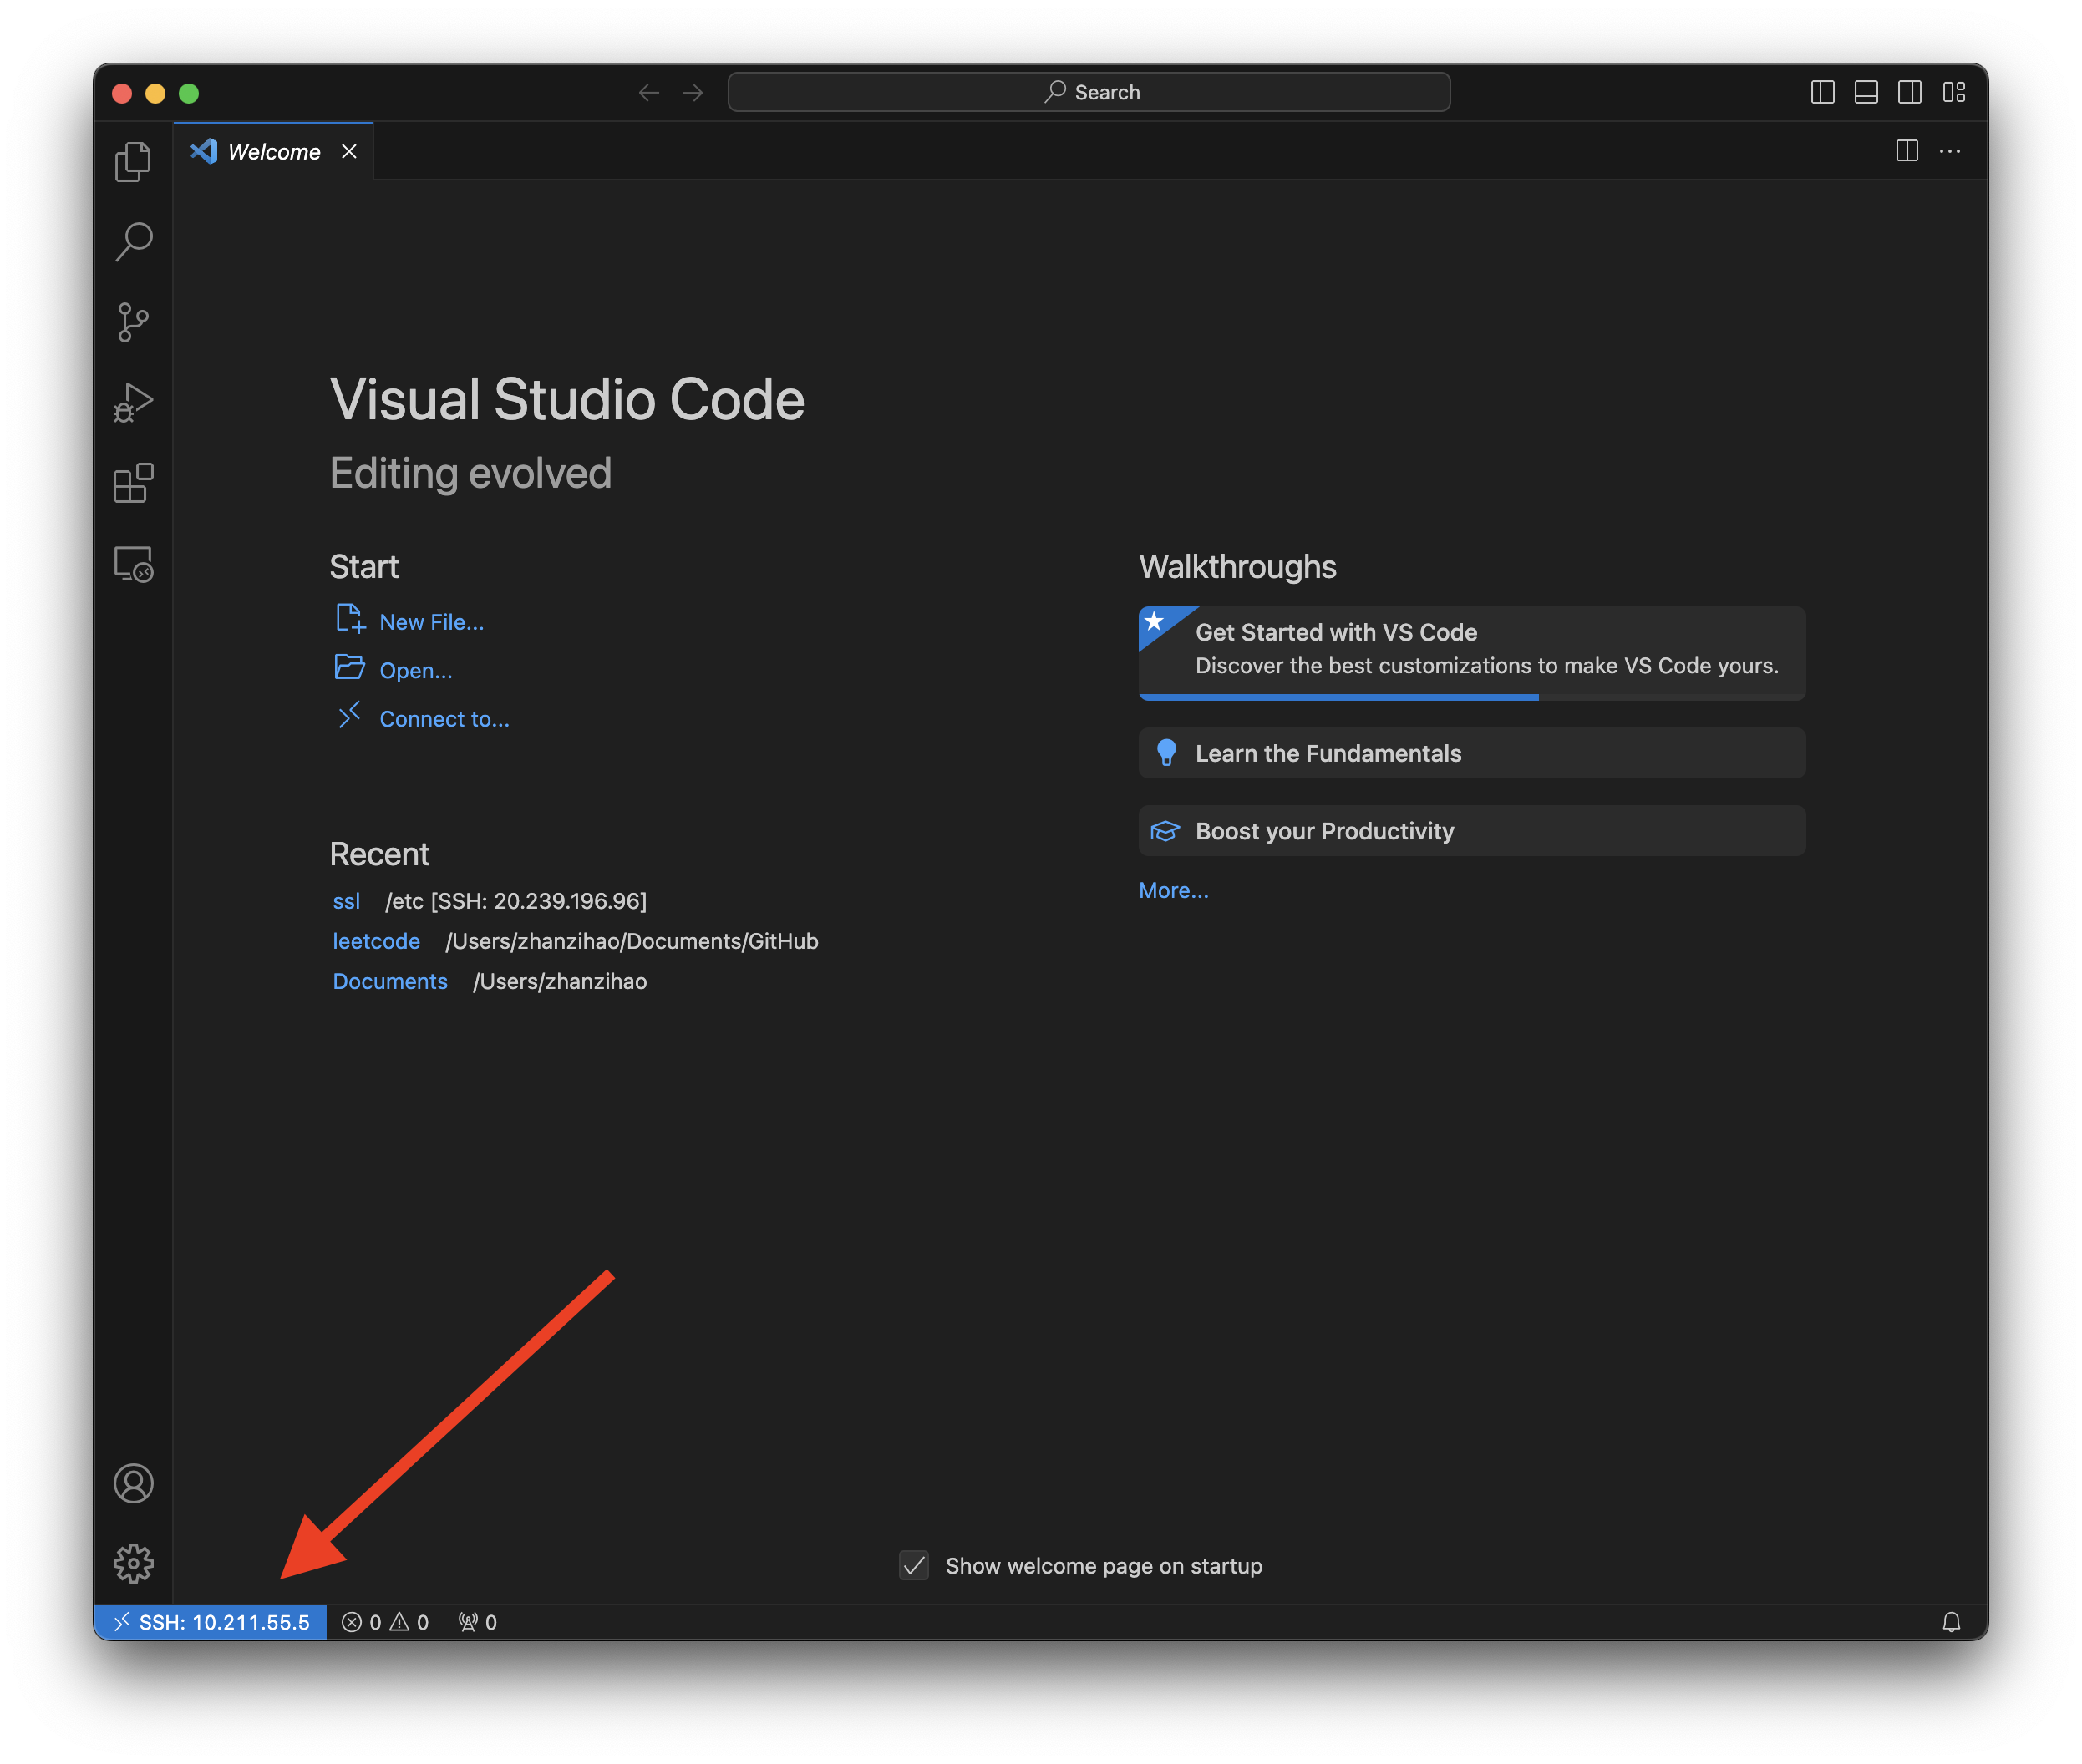
Task: Open the Customize Layout menu
Action: click(x=1953, y=92)
